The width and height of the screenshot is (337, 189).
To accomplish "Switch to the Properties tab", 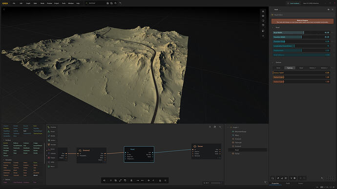I will coord(275,184).
